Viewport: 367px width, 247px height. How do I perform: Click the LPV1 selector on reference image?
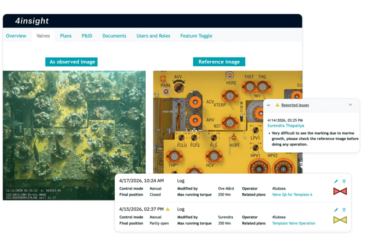click(x=255, y=130)
